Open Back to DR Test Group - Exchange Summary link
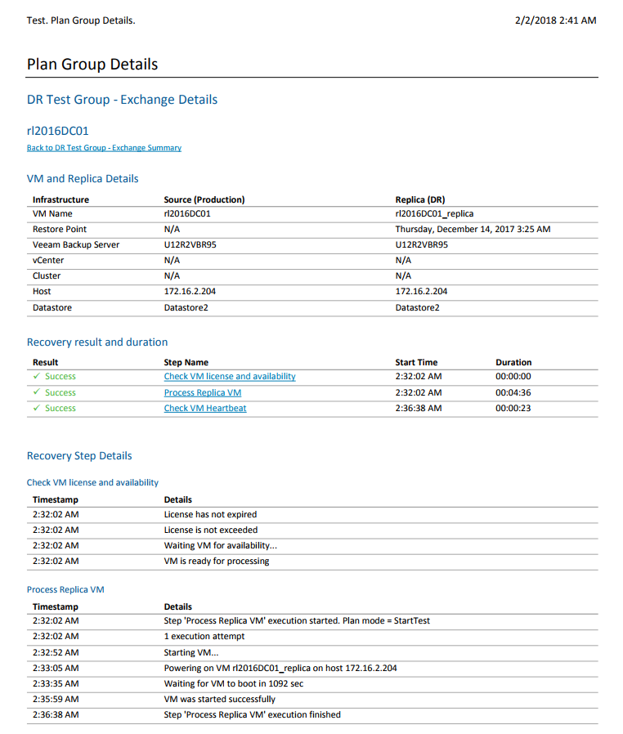The image size is (623, 734). coord(104,148)
